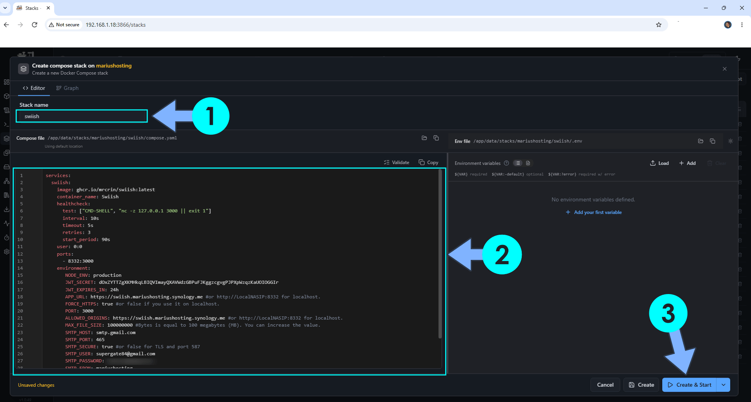This screenshot has height=402, width=751.
Task: Click the APP_URL line in editor
Action: (193, 297)
